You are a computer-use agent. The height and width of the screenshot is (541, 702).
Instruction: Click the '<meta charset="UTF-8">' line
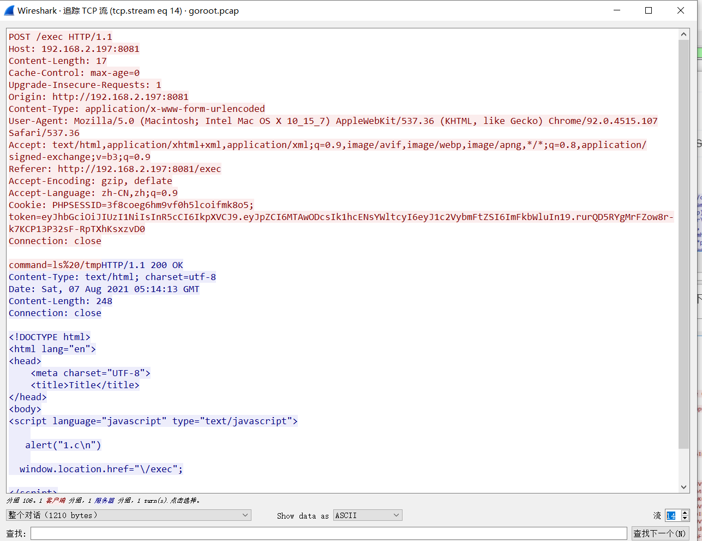[91, 373]
